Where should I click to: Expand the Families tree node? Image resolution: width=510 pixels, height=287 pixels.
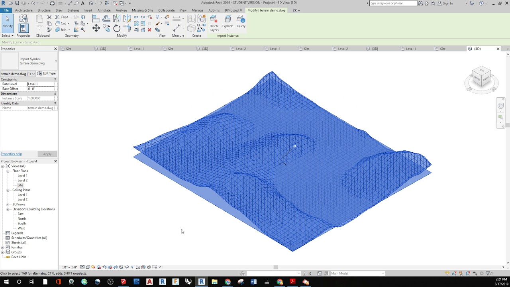tap(2, 248)
